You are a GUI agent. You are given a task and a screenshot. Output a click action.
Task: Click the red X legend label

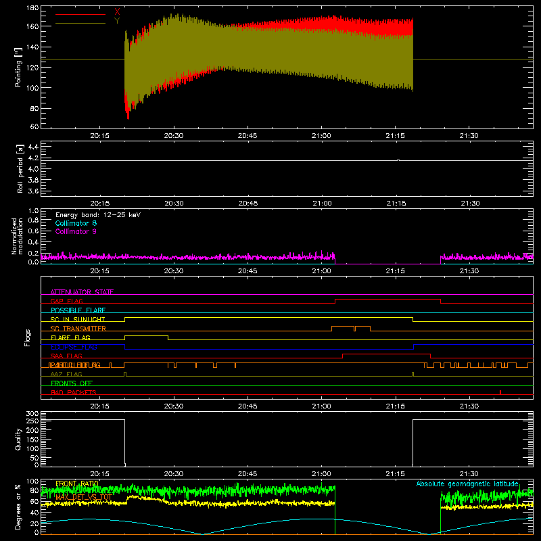[x=117, y=11]
